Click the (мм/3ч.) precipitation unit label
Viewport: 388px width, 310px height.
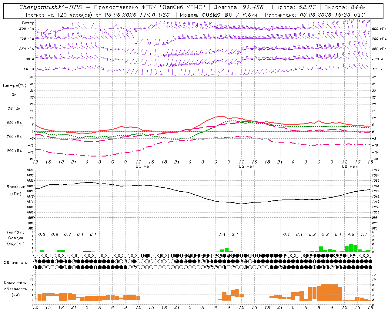pyautogui.click(x=15, y=232)
